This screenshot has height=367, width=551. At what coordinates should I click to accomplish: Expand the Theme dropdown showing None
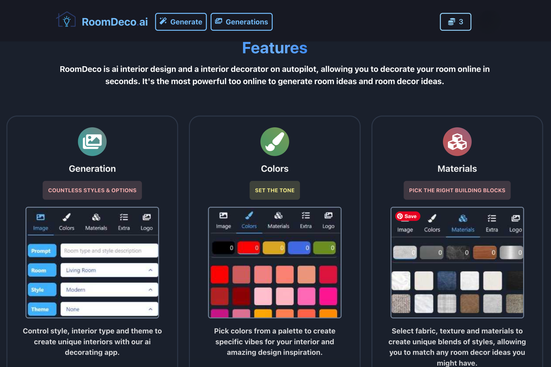point(109,309)
